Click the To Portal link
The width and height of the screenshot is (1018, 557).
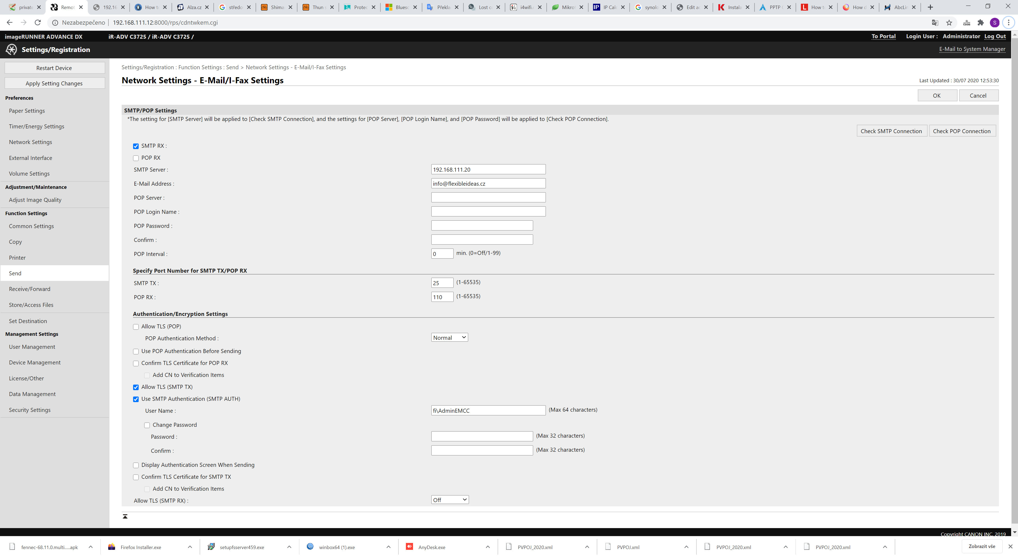pos(883,36)
